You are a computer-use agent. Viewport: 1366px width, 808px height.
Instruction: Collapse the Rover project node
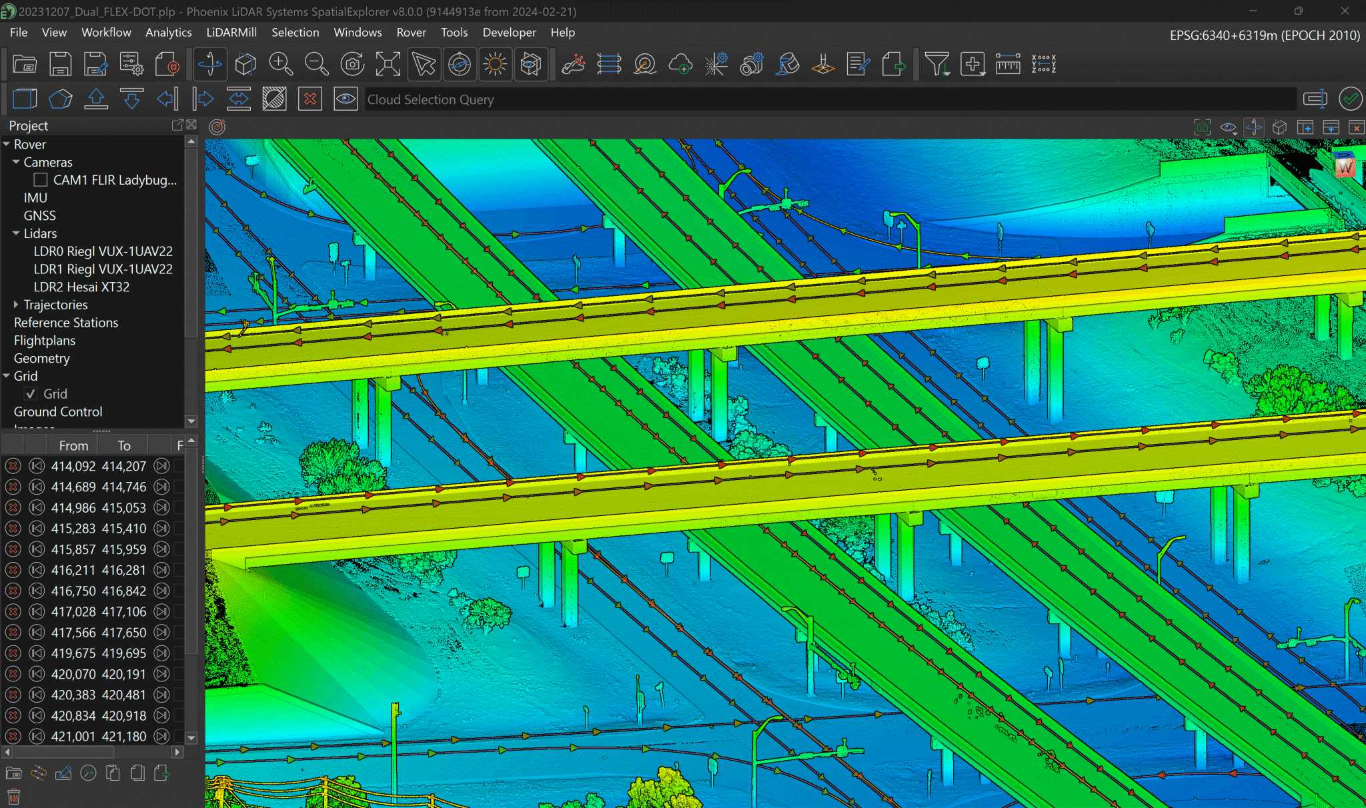[7, 144]
